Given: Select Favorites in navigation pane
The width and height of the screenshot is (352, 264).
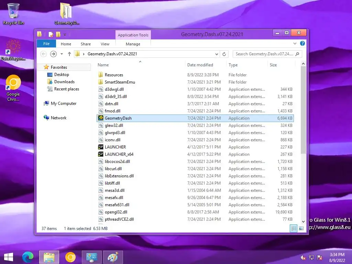Looking at the screenshot, I should point(59,67).
